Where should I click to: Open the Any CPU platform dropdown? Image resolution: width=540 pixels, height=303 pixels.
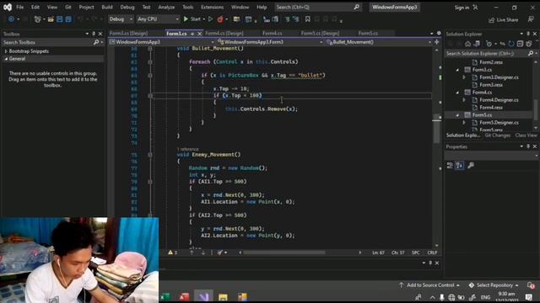pyautogui.click(x=158, y=19)
